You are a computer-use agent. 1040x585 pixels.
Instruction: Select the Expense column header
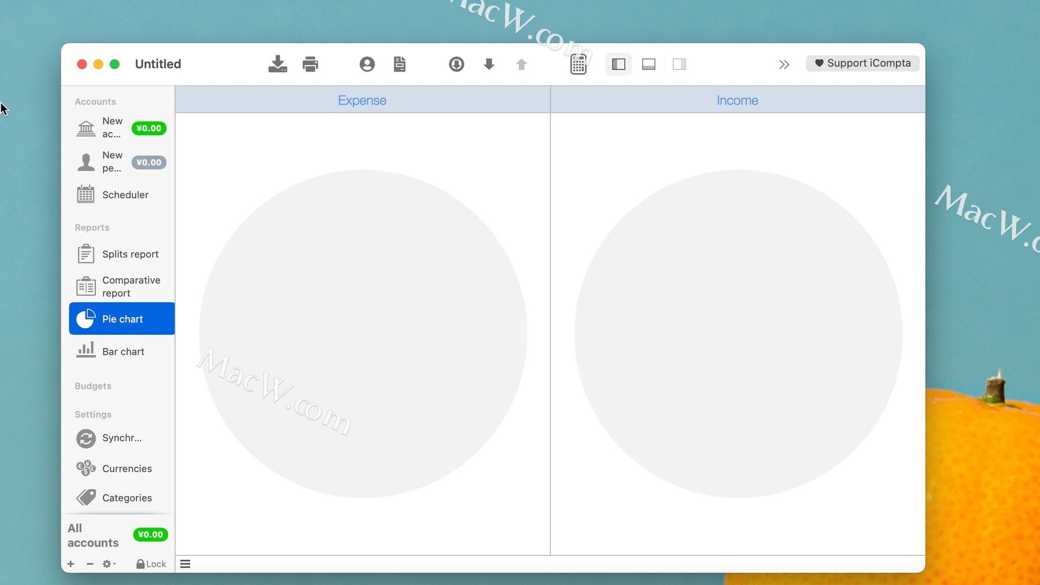(362, 100)
